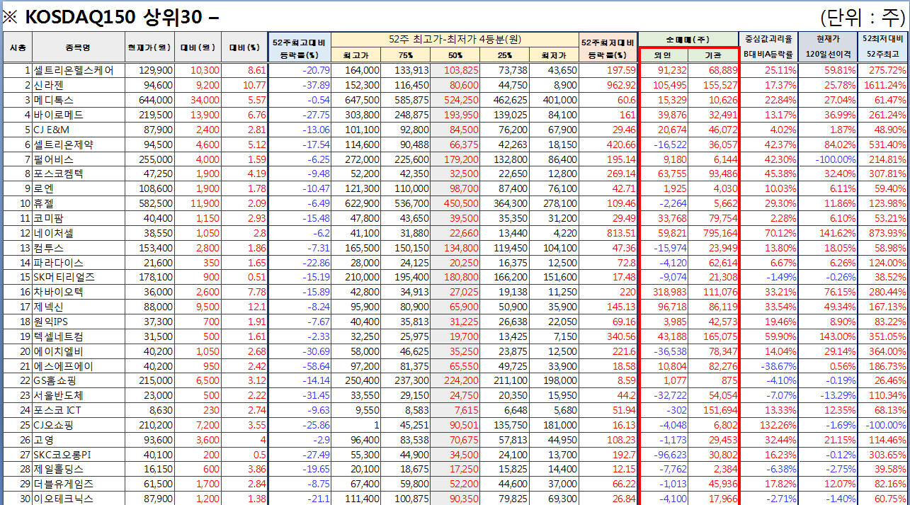Click the 차바이오텍 외인 value 318,983

coord(667,292)
